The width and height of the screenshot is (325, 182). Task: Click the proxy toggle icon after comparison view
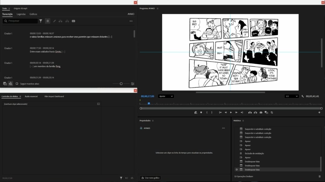(x=272, y=113)
